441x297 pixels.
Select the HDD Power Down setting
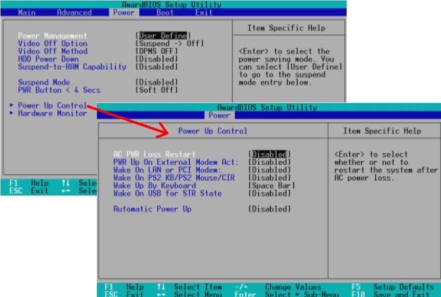(48, 59)
